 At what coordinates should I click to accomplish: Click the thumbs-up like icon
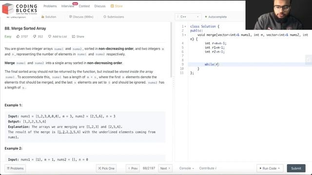(18, 36)
